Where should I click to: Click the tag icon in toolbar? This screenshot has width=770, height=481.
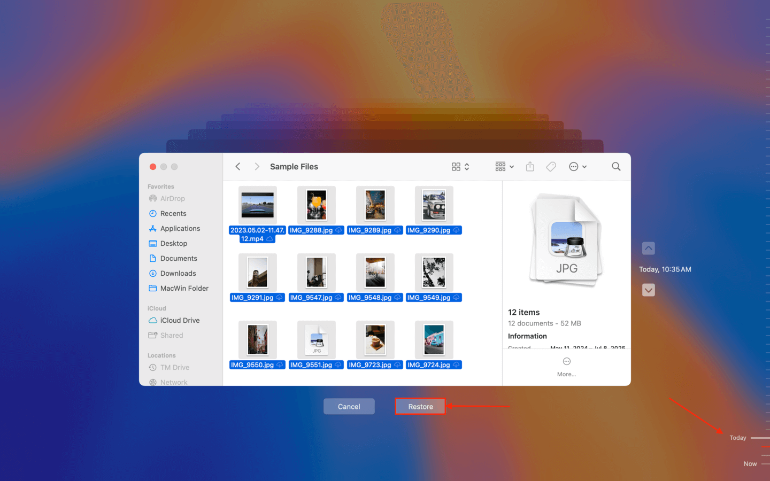click(551, 167)
